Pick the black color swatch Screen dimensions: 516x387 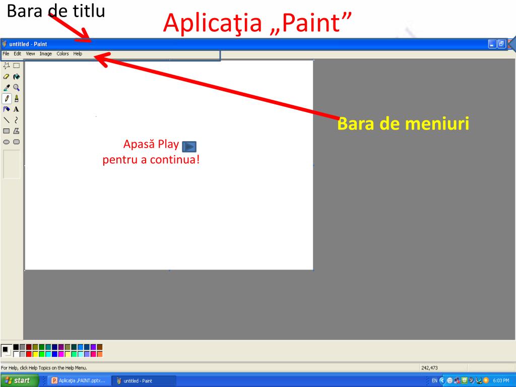pyautogui.click(x=16, y=347)
